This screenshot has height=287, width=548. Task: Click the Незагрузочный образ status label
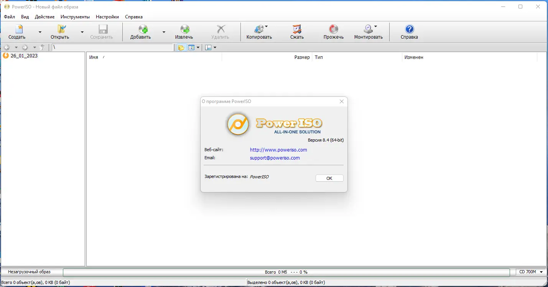point(29,272)
